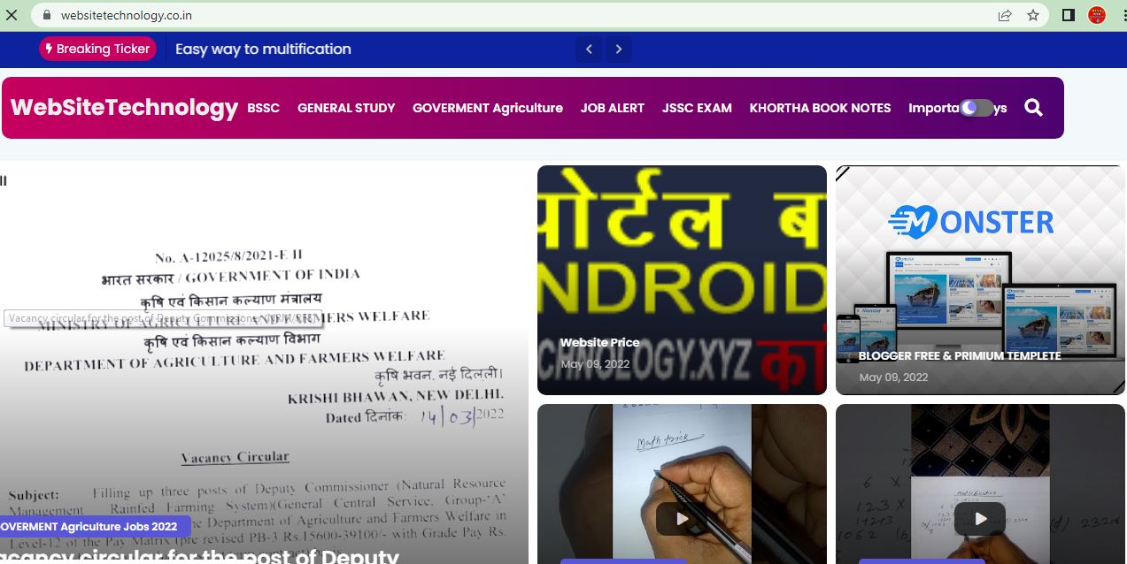The image size is (1127, 564).
Task: Open JSSC EXAM menu item
Action: 697,108
